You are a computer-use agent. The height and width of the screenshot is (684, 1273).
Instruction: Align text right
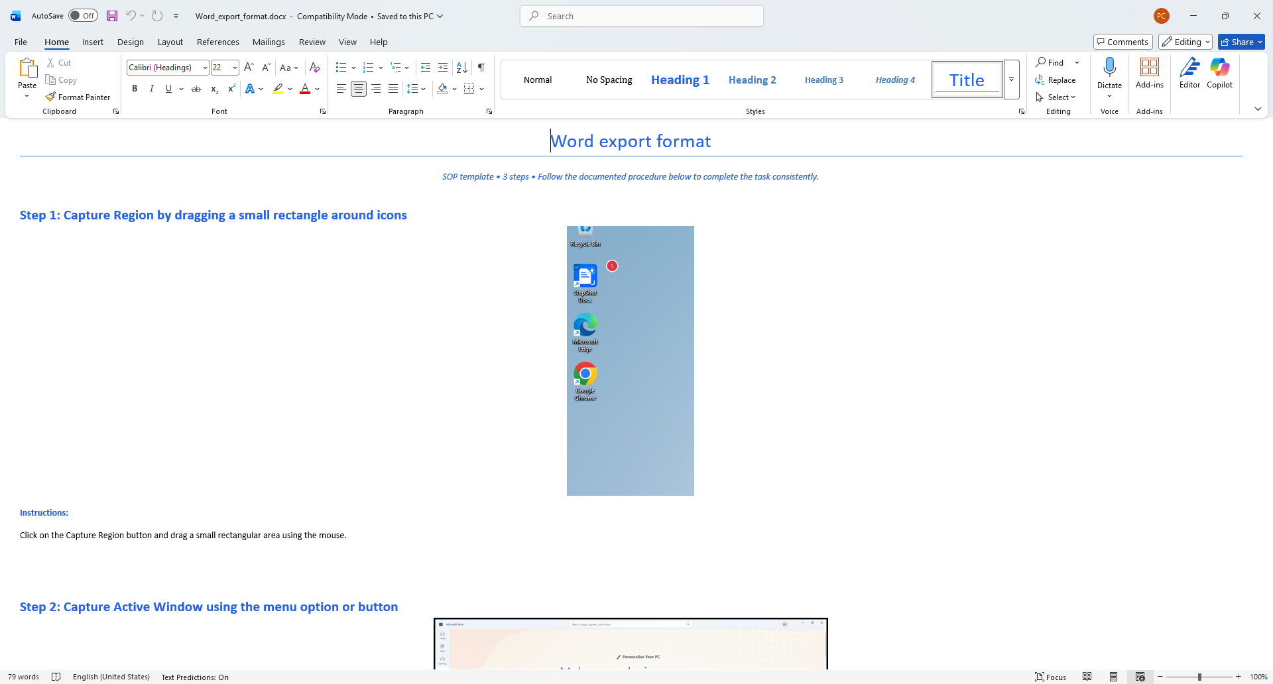coord(376,89)
